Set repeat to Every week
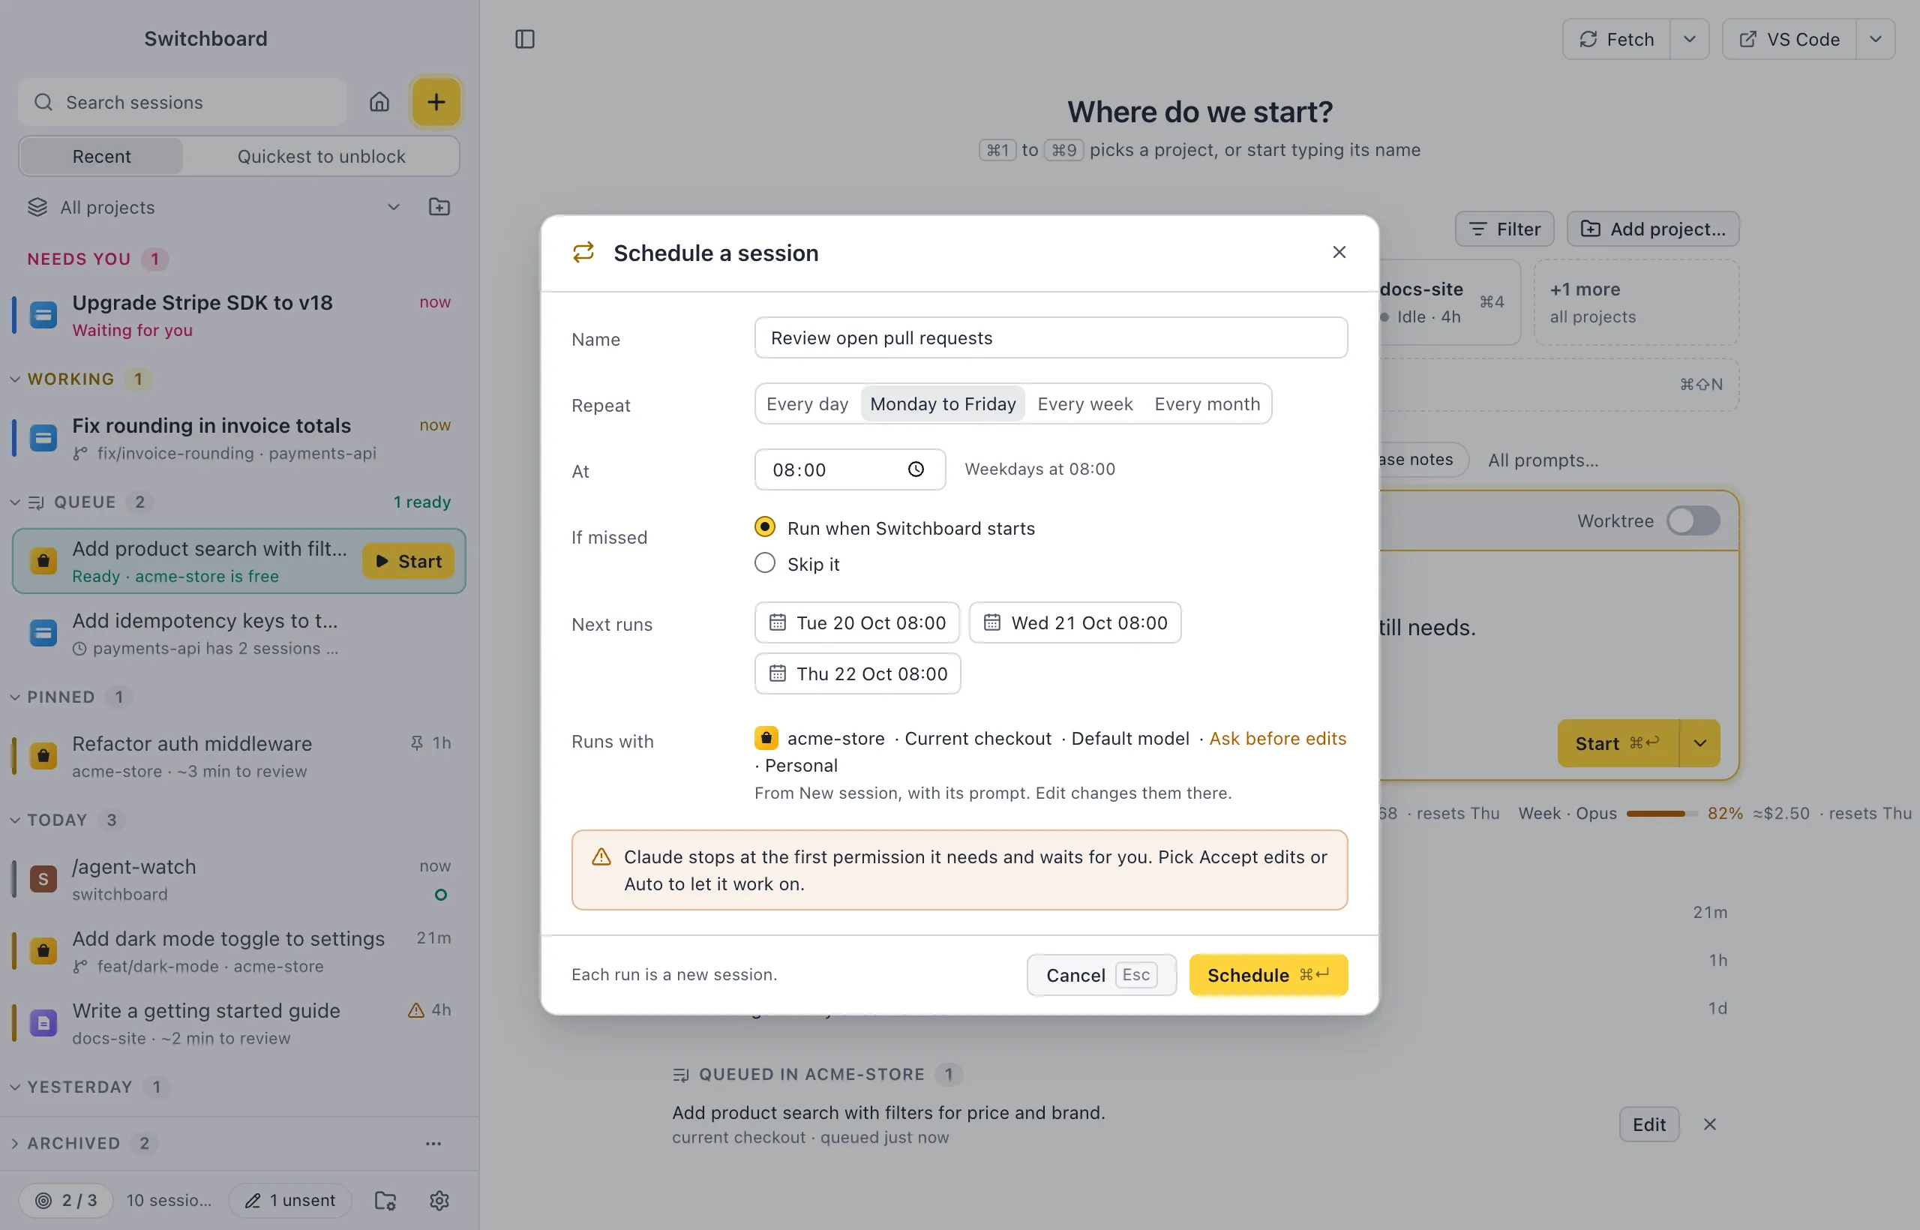The height and width of the screenshot is (1230, 1920). [x=1085, y=404]
